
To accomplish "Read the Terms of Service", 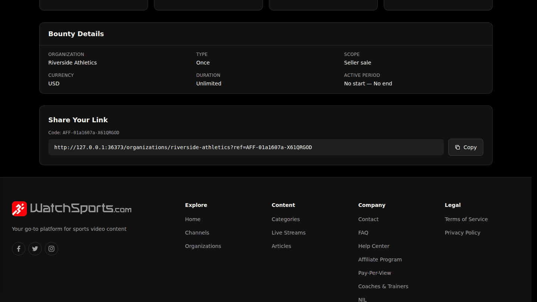I will pyautogui.click(x=466, y=219).
